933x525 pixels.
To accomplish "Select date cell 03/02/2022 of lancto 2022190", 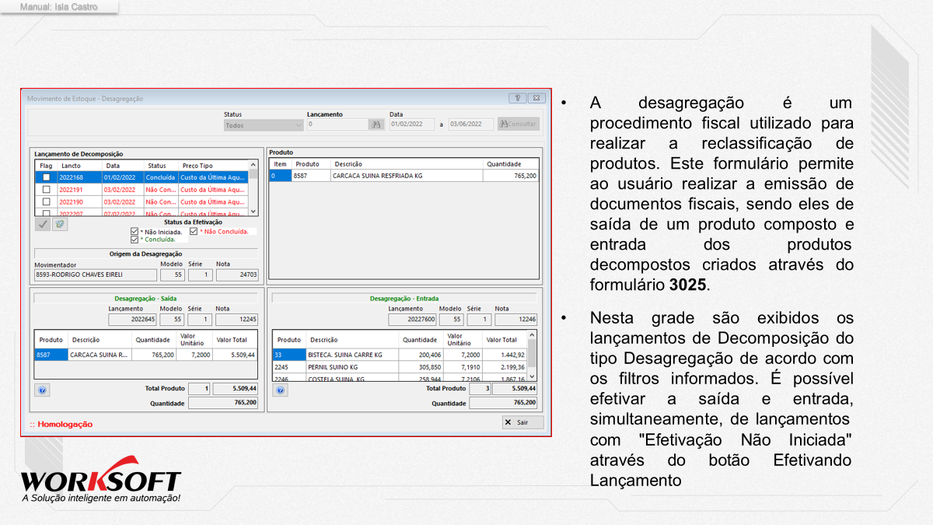I will coord(122,201).
